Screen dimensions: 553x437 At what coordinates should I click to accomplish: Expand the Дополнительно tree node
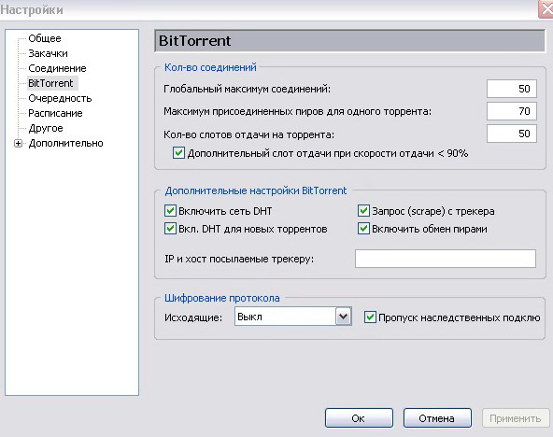click(18, 144)
